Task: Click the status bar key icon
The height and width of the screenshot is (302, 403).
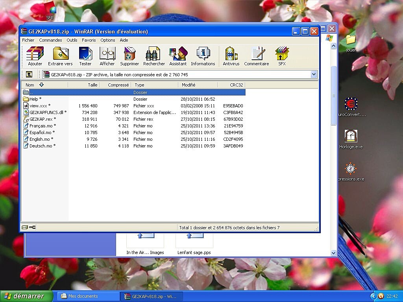Action: (x=32, y=227)
